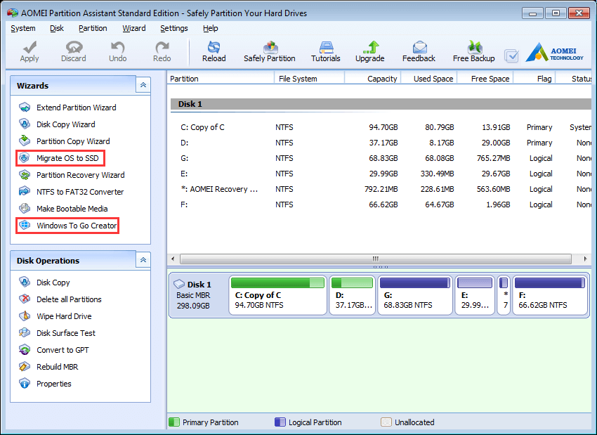
Task: Click Wipe Hard Drive icon
Action: (x=25, y=316)
